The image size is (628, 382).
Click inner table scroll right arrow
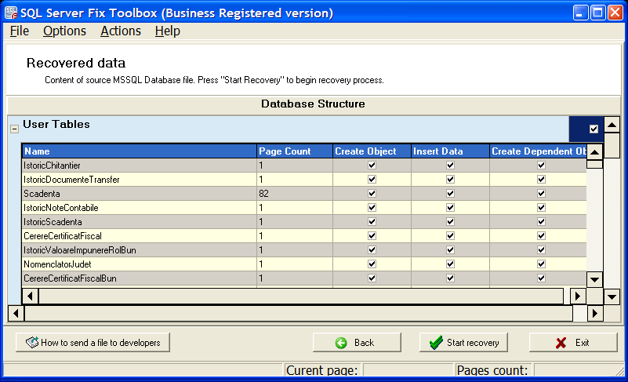tap(578, 297)
